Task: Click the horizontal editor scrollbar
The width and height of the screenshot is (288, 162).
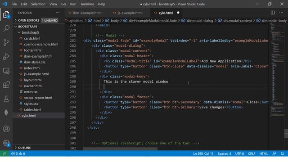Action: pyautogui.click(x=120, y=149)
